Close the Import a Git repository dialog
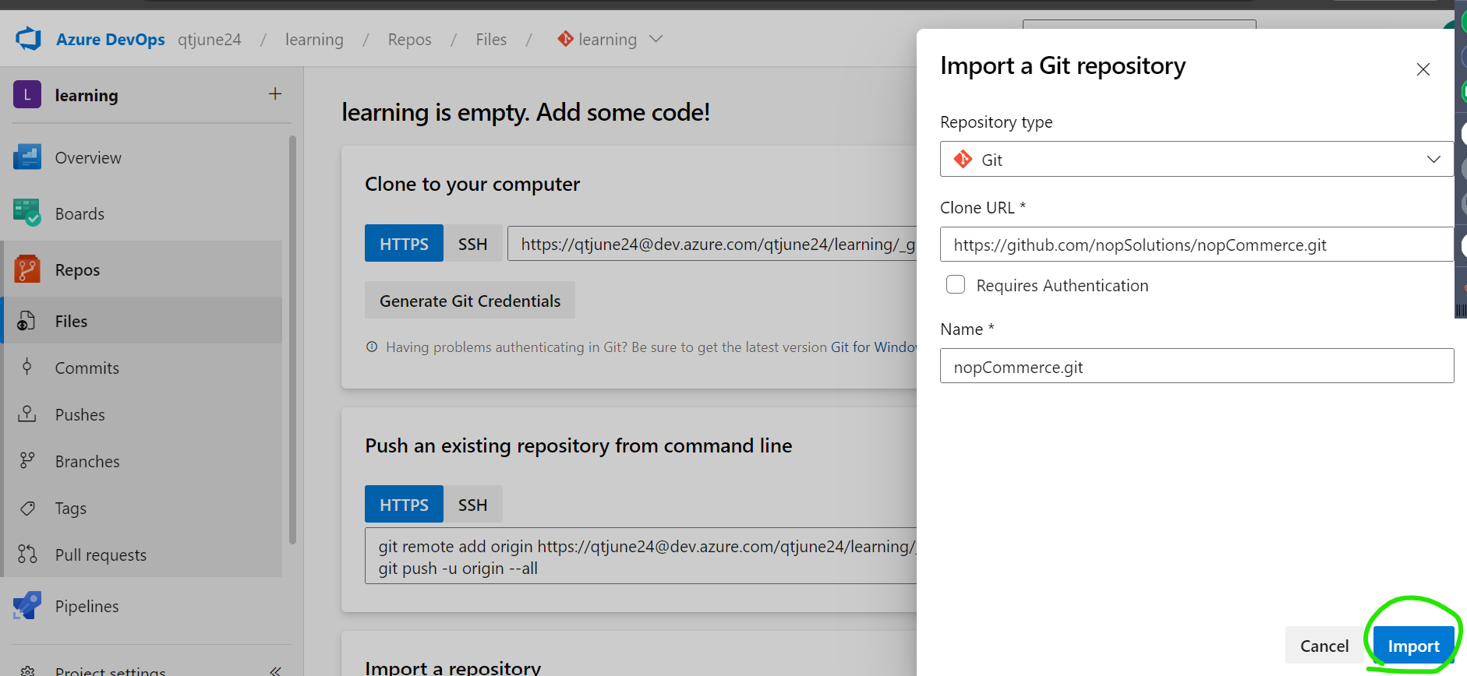The height and width of the screenshot is (676, 1467). pyautogui.click(x=1423, y=69)
